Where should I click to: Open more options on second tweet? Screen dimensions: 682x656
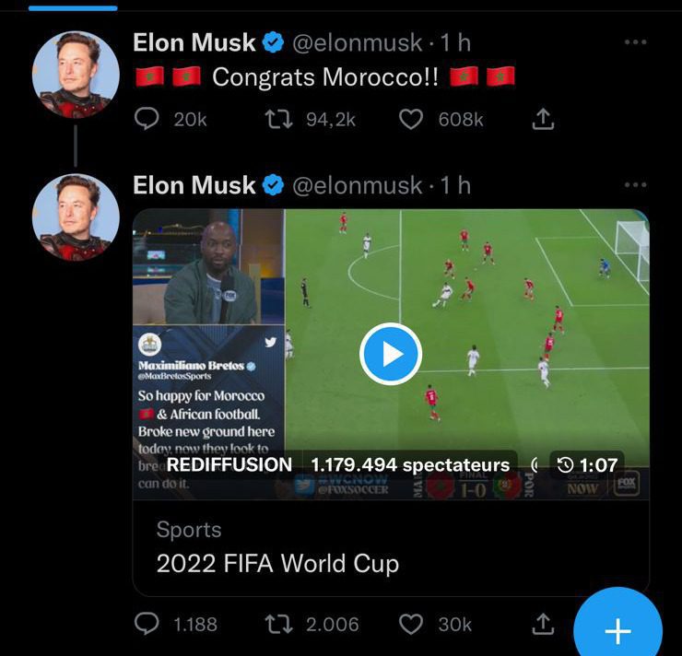click(635, 184)
